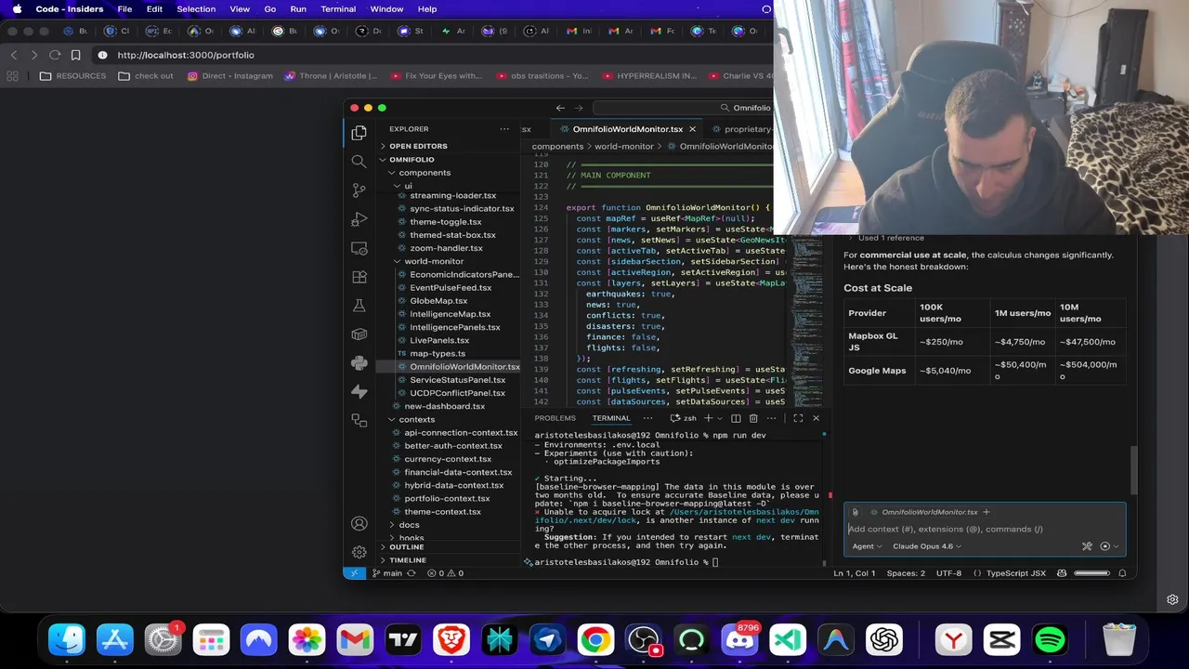The image size is (1189, 669).
Task: Click the attach context paperclip in chat
Action: [856, 512]
